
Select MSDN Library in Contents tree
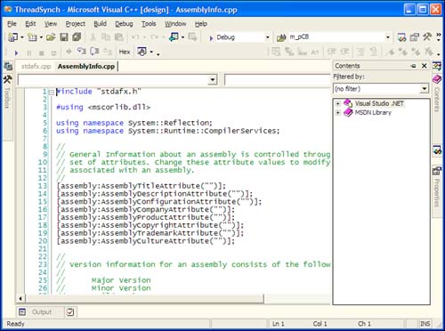coord(373,113)
